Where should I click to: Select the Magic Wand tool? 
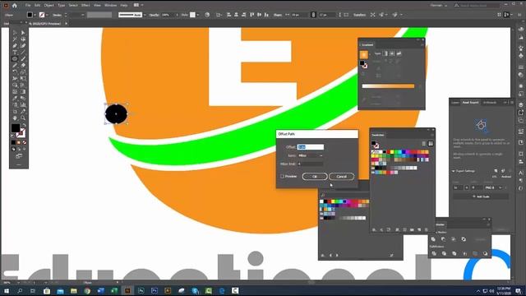click(x=15, y=39)
